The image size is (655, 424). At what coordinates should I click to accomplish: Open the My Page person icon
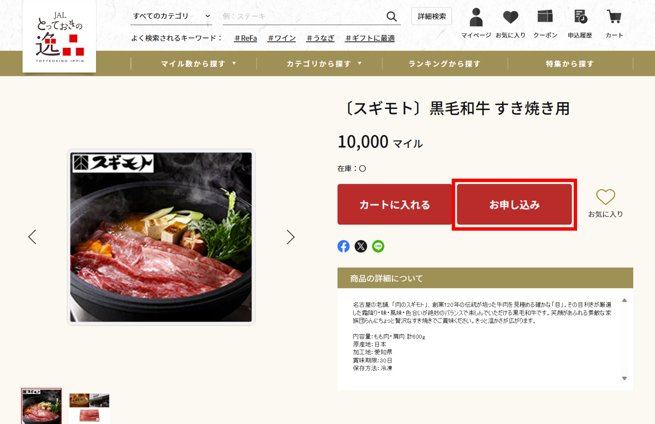coord(476,18)
